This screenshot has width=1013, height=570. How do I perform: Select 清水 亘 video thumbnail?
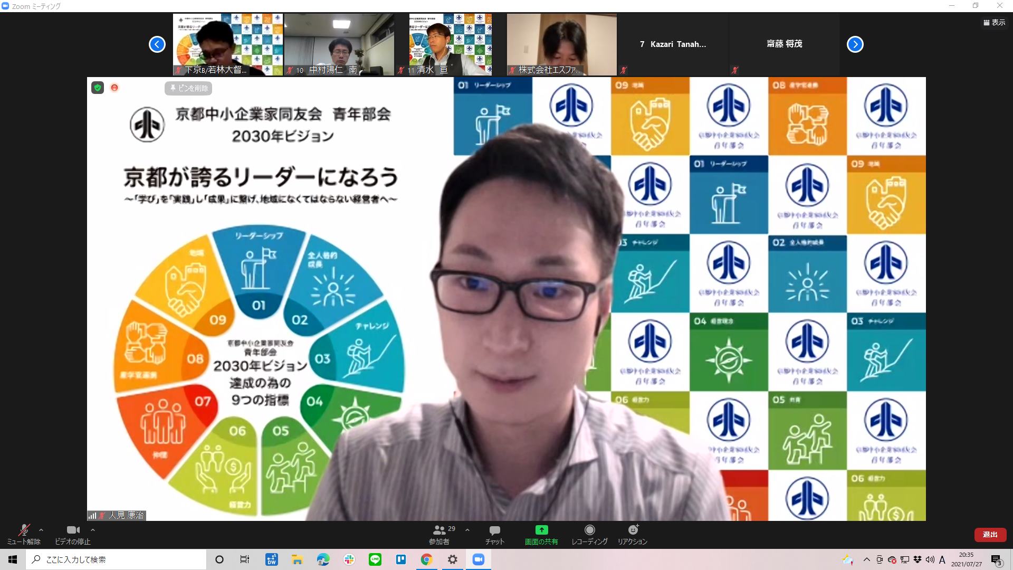[x=451, y=44]
